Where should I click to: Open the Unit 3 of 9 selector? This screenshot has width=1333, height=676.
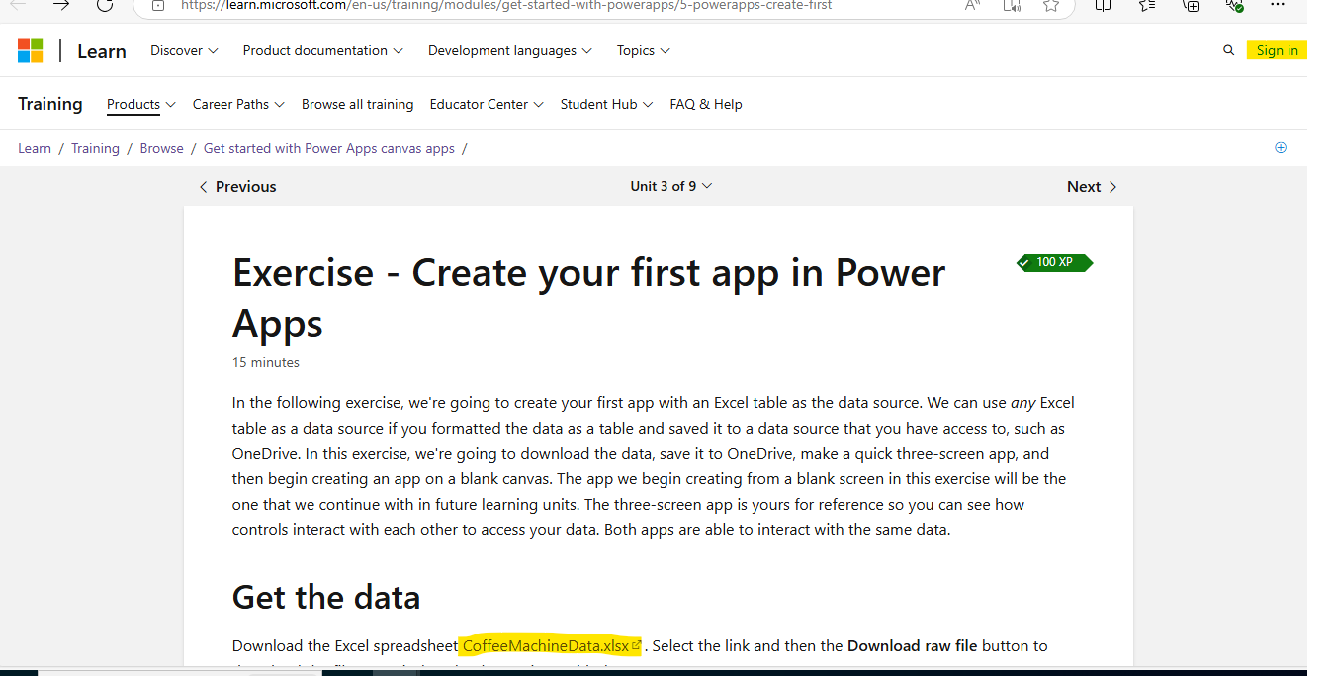click(x=671, y=186)
